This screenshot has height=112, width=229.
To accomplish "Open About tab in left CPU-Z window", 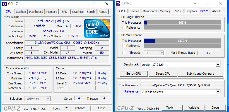I will click(103, 12).
